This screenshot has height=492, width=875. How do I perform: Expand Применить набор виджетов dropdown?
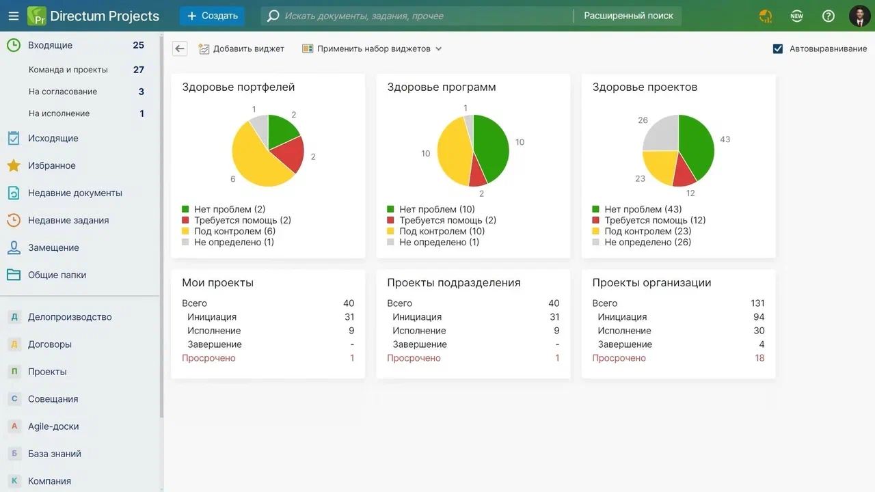pyautogui.click(x=373, y=49)
